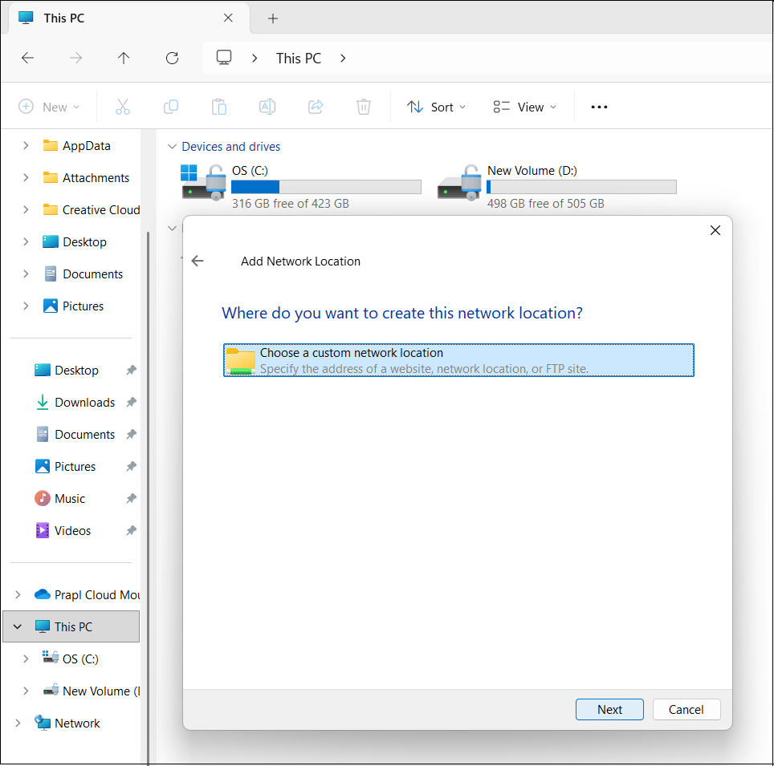Open the See more ellipsis menu
The width and height of the screenshot is (774, 766).
[599, 107]
